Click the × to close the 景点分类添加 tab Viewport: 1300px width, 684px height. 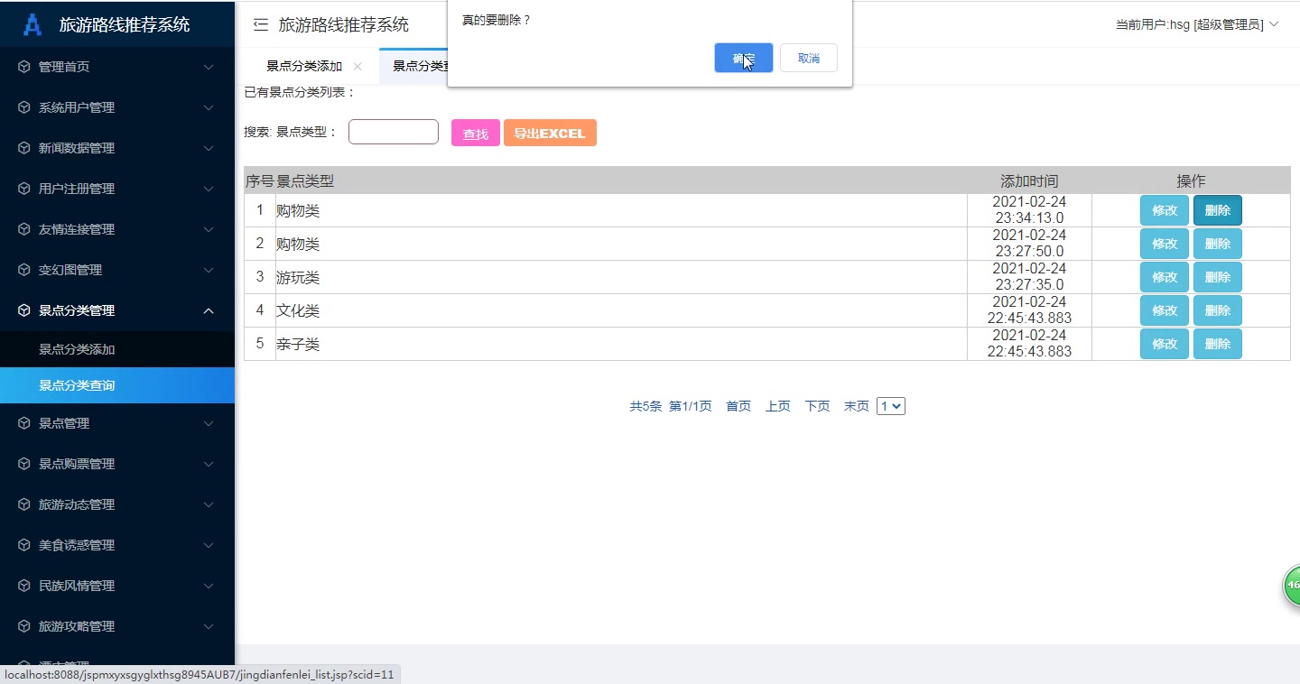[358, 66]
